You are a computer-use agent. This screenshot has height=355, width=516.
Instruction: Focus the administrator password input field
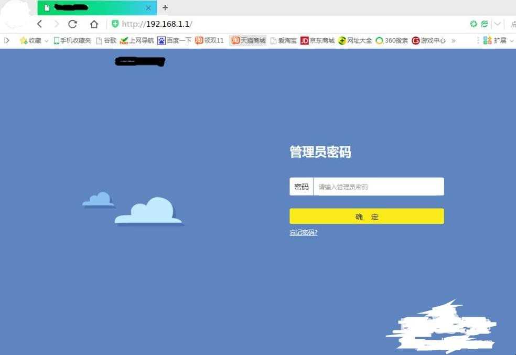click(x=379, y=187)
